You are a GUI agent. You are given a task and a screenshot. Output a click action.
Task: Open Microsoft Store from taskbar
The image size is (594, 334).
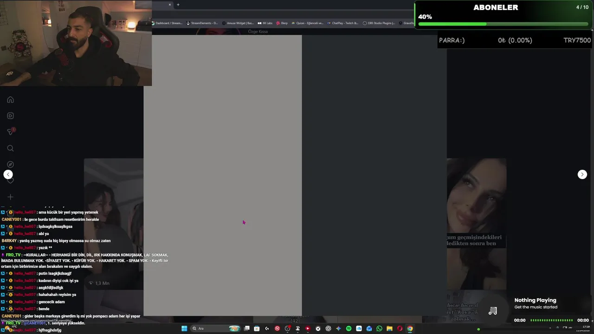(x=257, y=328)
